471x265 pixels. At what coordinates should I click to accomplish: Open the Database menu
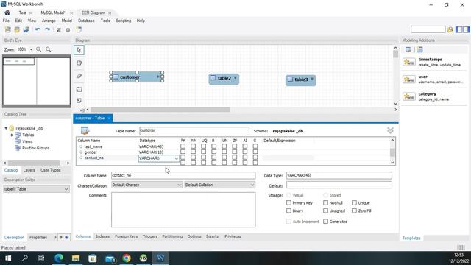coord(86,21)
